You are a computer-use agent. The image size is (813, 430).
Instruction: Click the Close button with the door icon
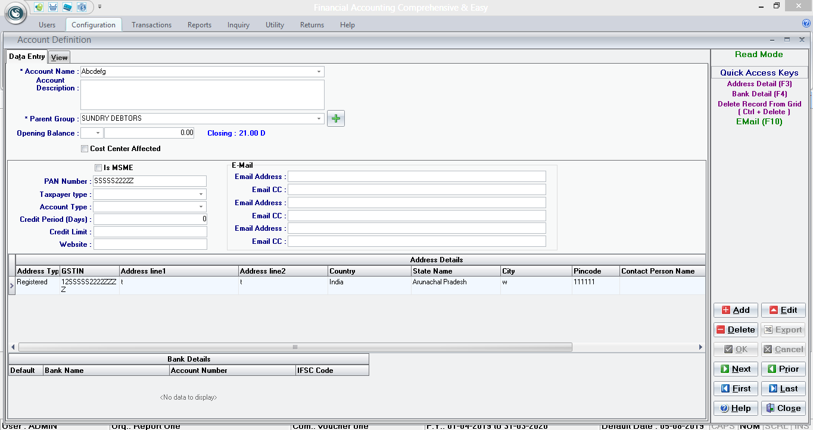click(783, 408)
